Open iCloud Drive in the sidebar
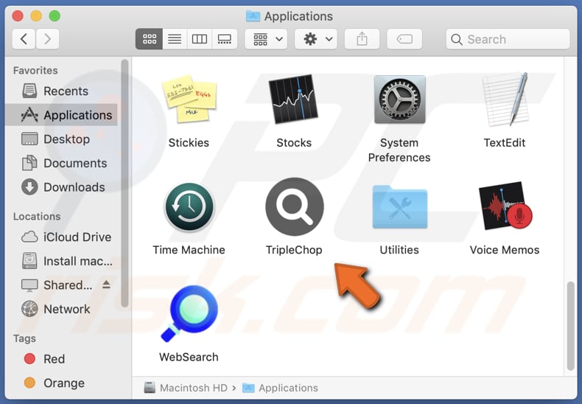Screen dimensions: 582x404 click(x=61, y=237)
